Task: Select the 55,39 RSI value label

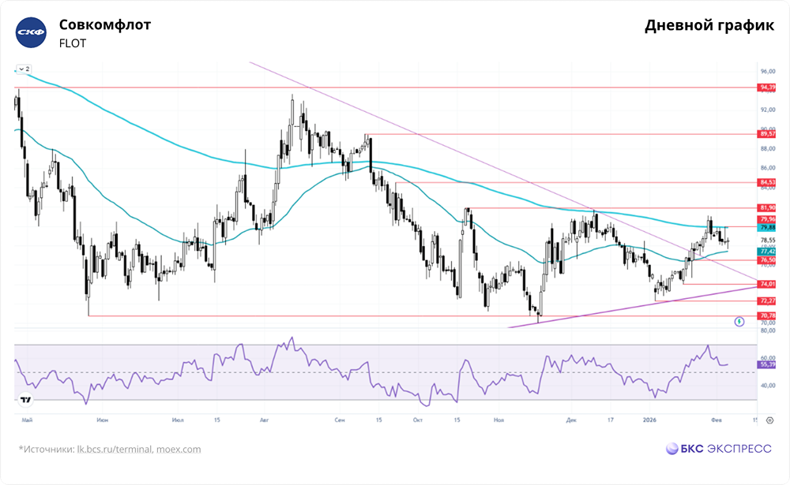Action: click(x=767, y=364)
